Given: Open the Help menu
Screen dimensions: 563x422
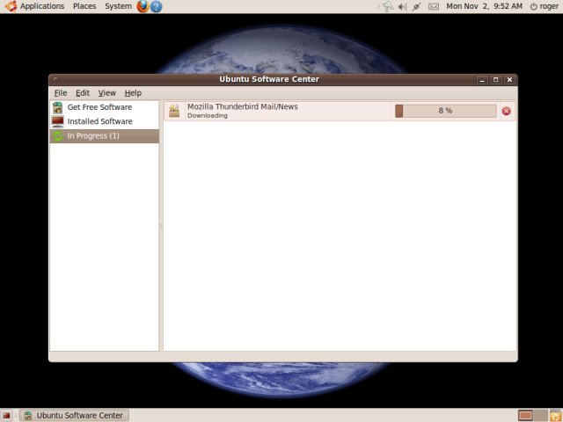Looking at the screenshot, I should (x=133, y=93).
